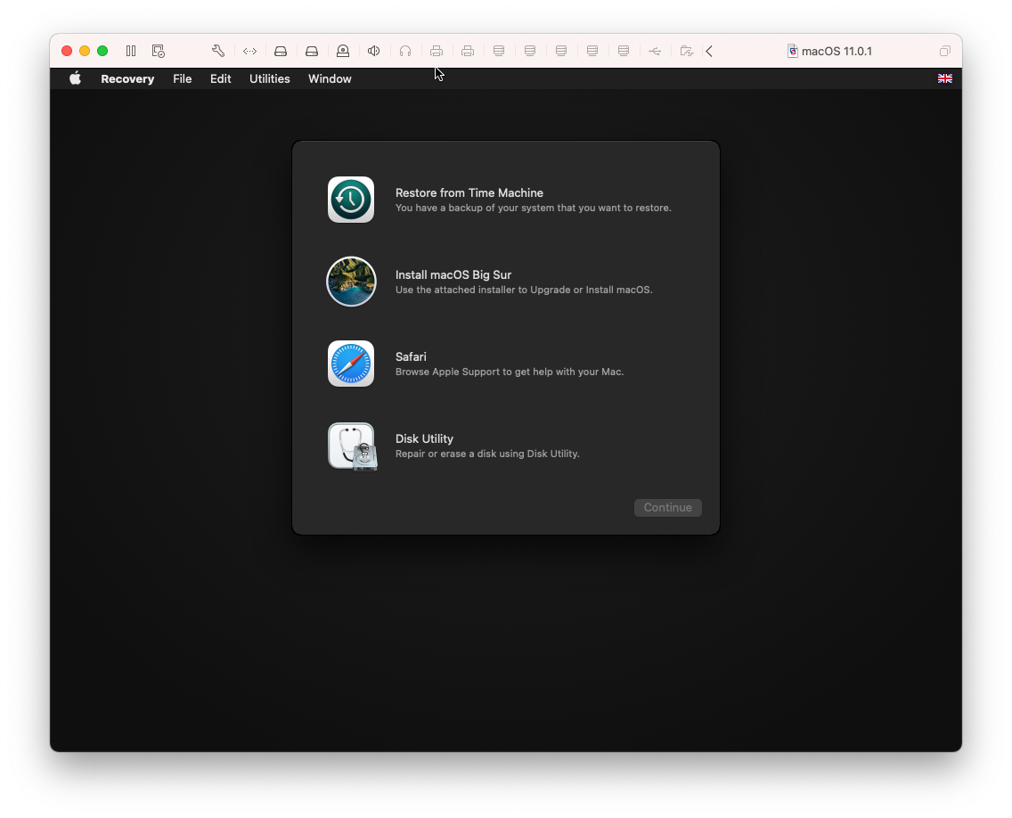Click the red document icon in the title bar
Image resolution: width=1012 pixels, height=818 pixels.
[792, 51]
